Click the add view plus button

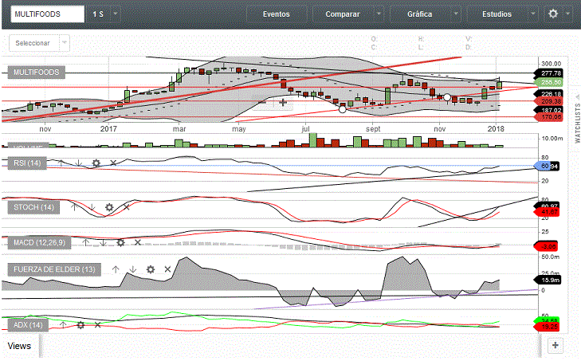coord(555,345)
